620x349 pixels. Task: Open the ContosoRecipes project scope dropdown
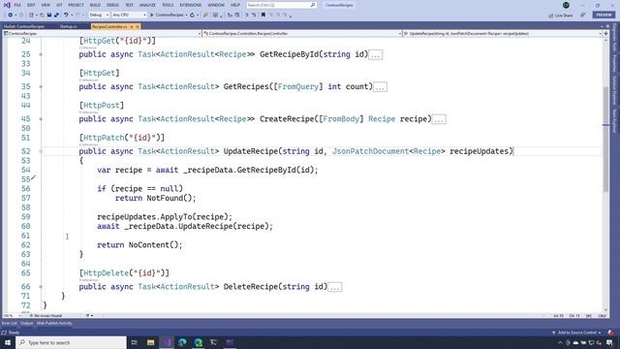(x=102, y=34)
